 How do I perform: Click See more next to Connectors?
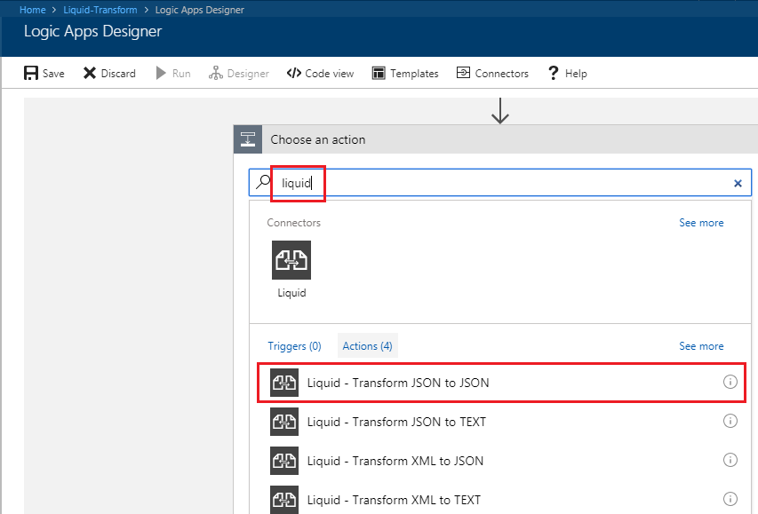click(701, 223)
